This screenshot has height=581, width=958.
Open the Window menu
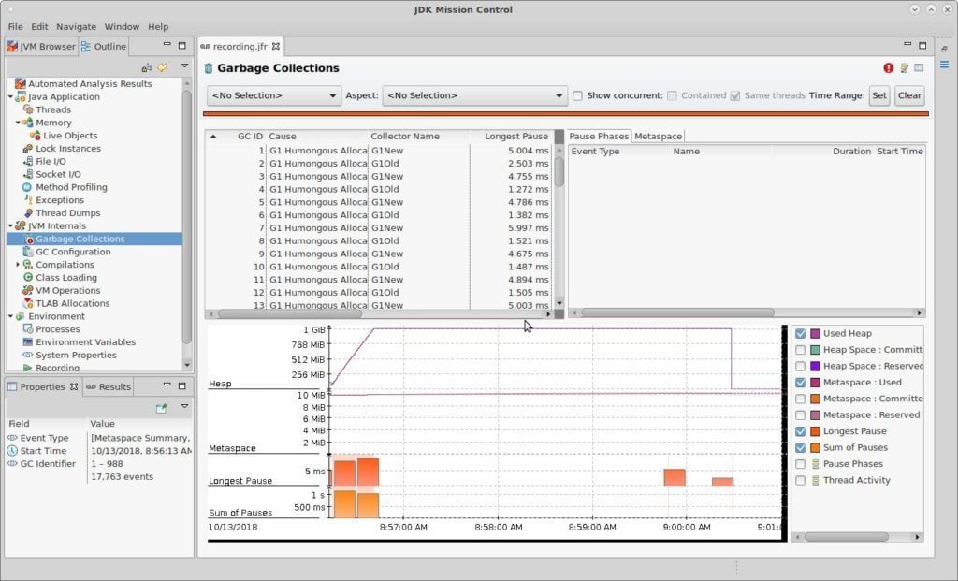tap(122, 27)
